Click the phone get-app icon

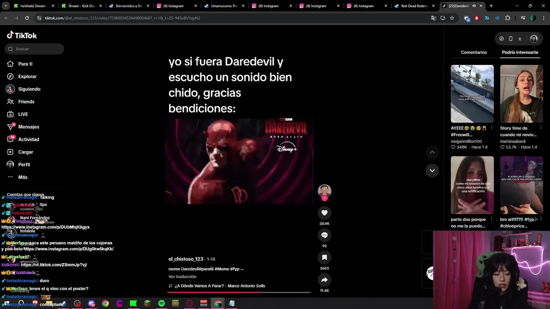510,39
